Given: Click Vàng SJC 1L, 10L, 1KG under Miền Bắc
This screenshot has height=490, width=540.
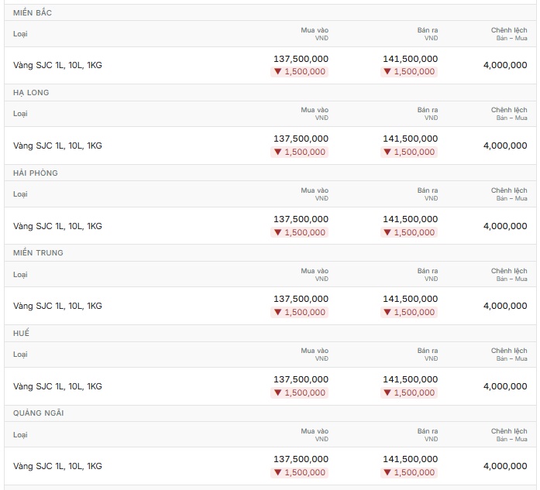Looking at the screenshot, I should click(x=57, y=65).
